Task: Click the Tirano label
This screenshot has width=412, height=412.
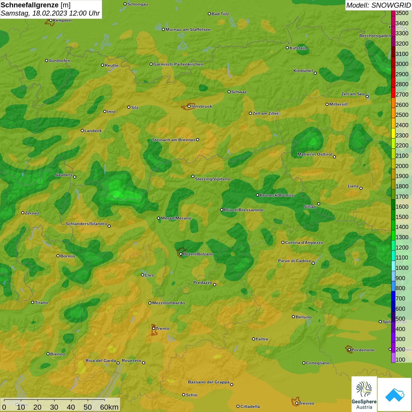Action: [41, 303]
